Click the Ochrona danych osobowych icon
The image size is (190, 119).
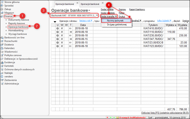pyautogui.click(x=2, y=69)
